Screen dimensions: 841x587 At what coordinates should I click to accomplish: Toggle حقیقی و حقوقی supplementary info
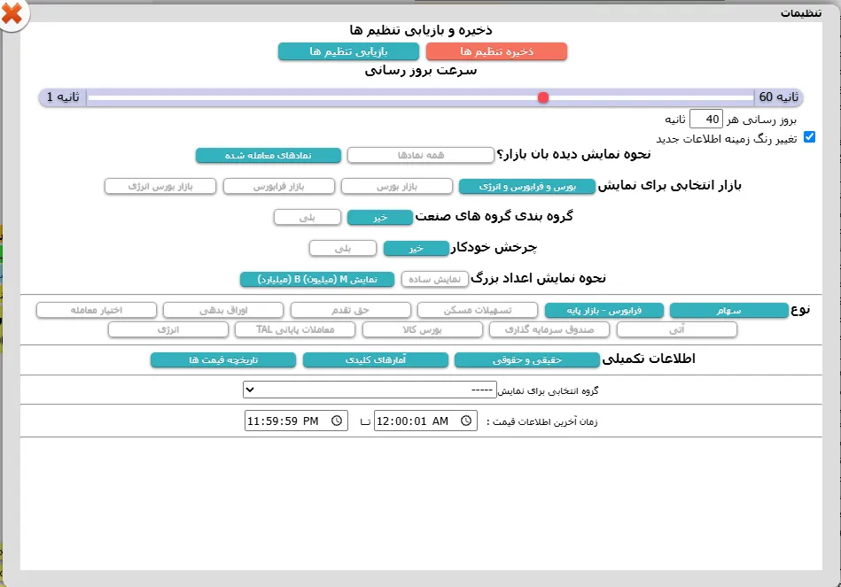coord(527,360)
